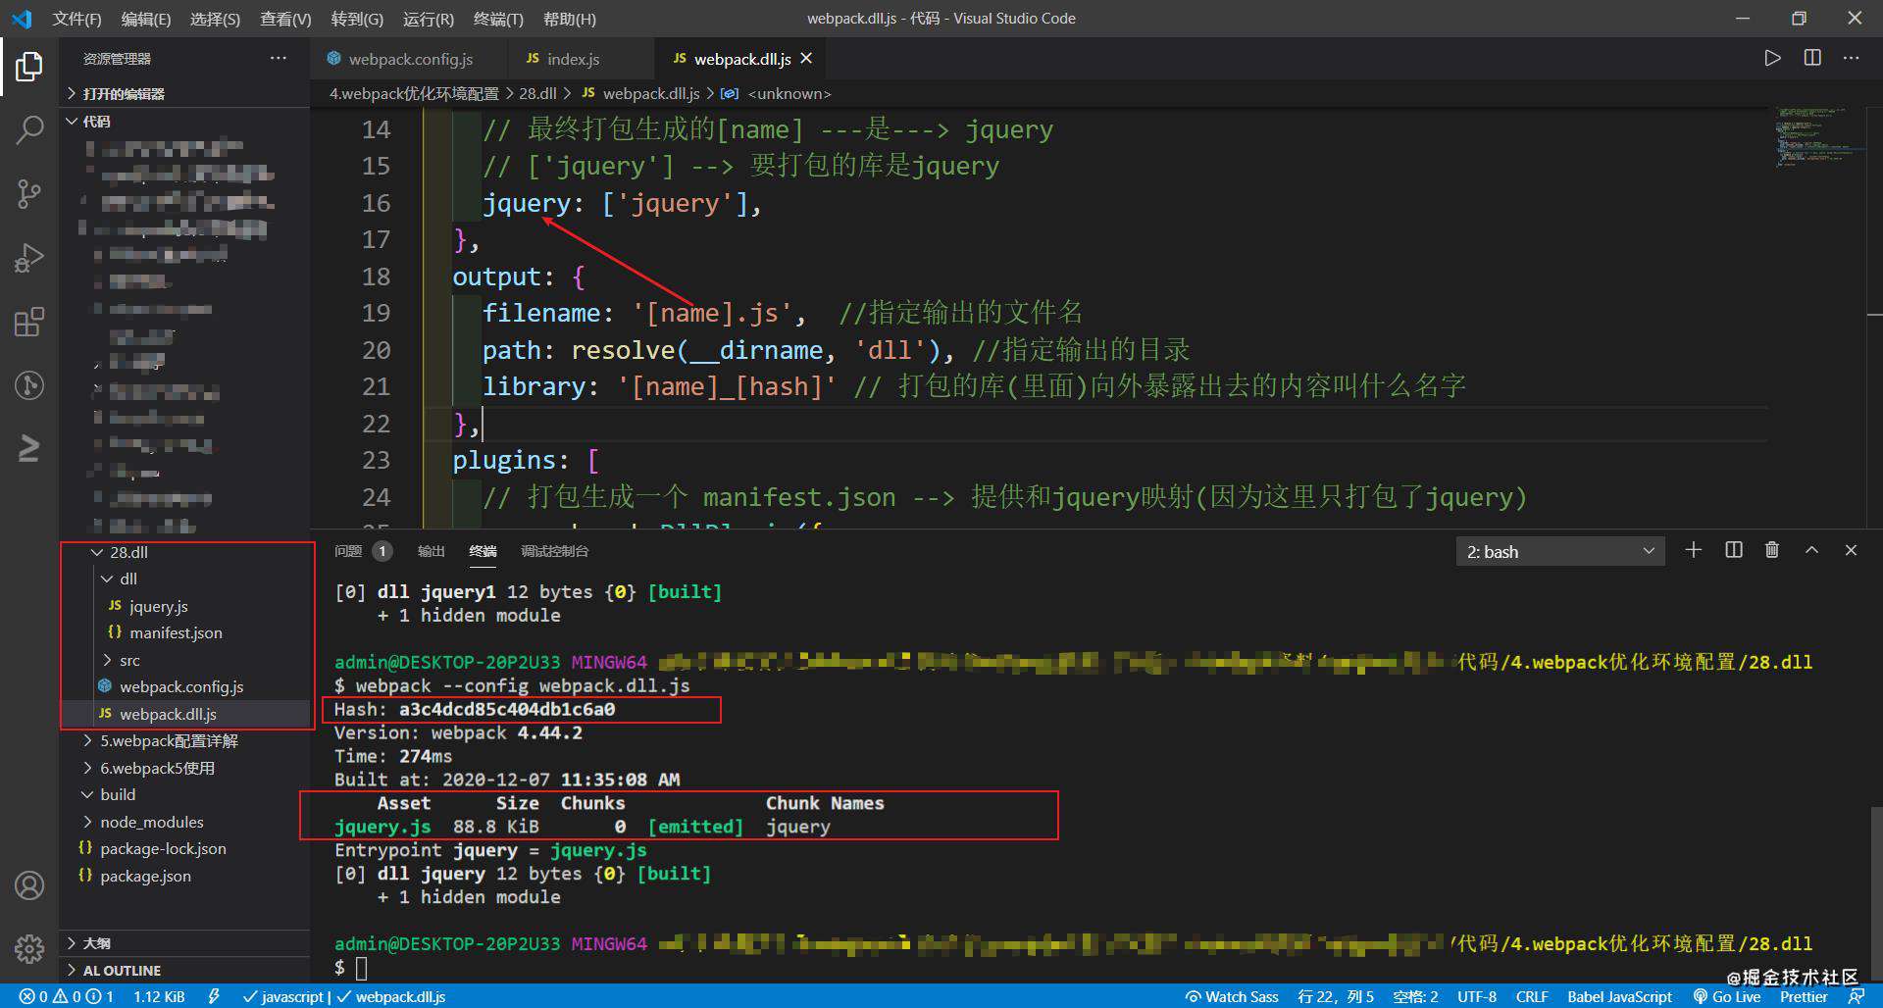Open Explorer panel more actions ellipsis

click(279, 59)
